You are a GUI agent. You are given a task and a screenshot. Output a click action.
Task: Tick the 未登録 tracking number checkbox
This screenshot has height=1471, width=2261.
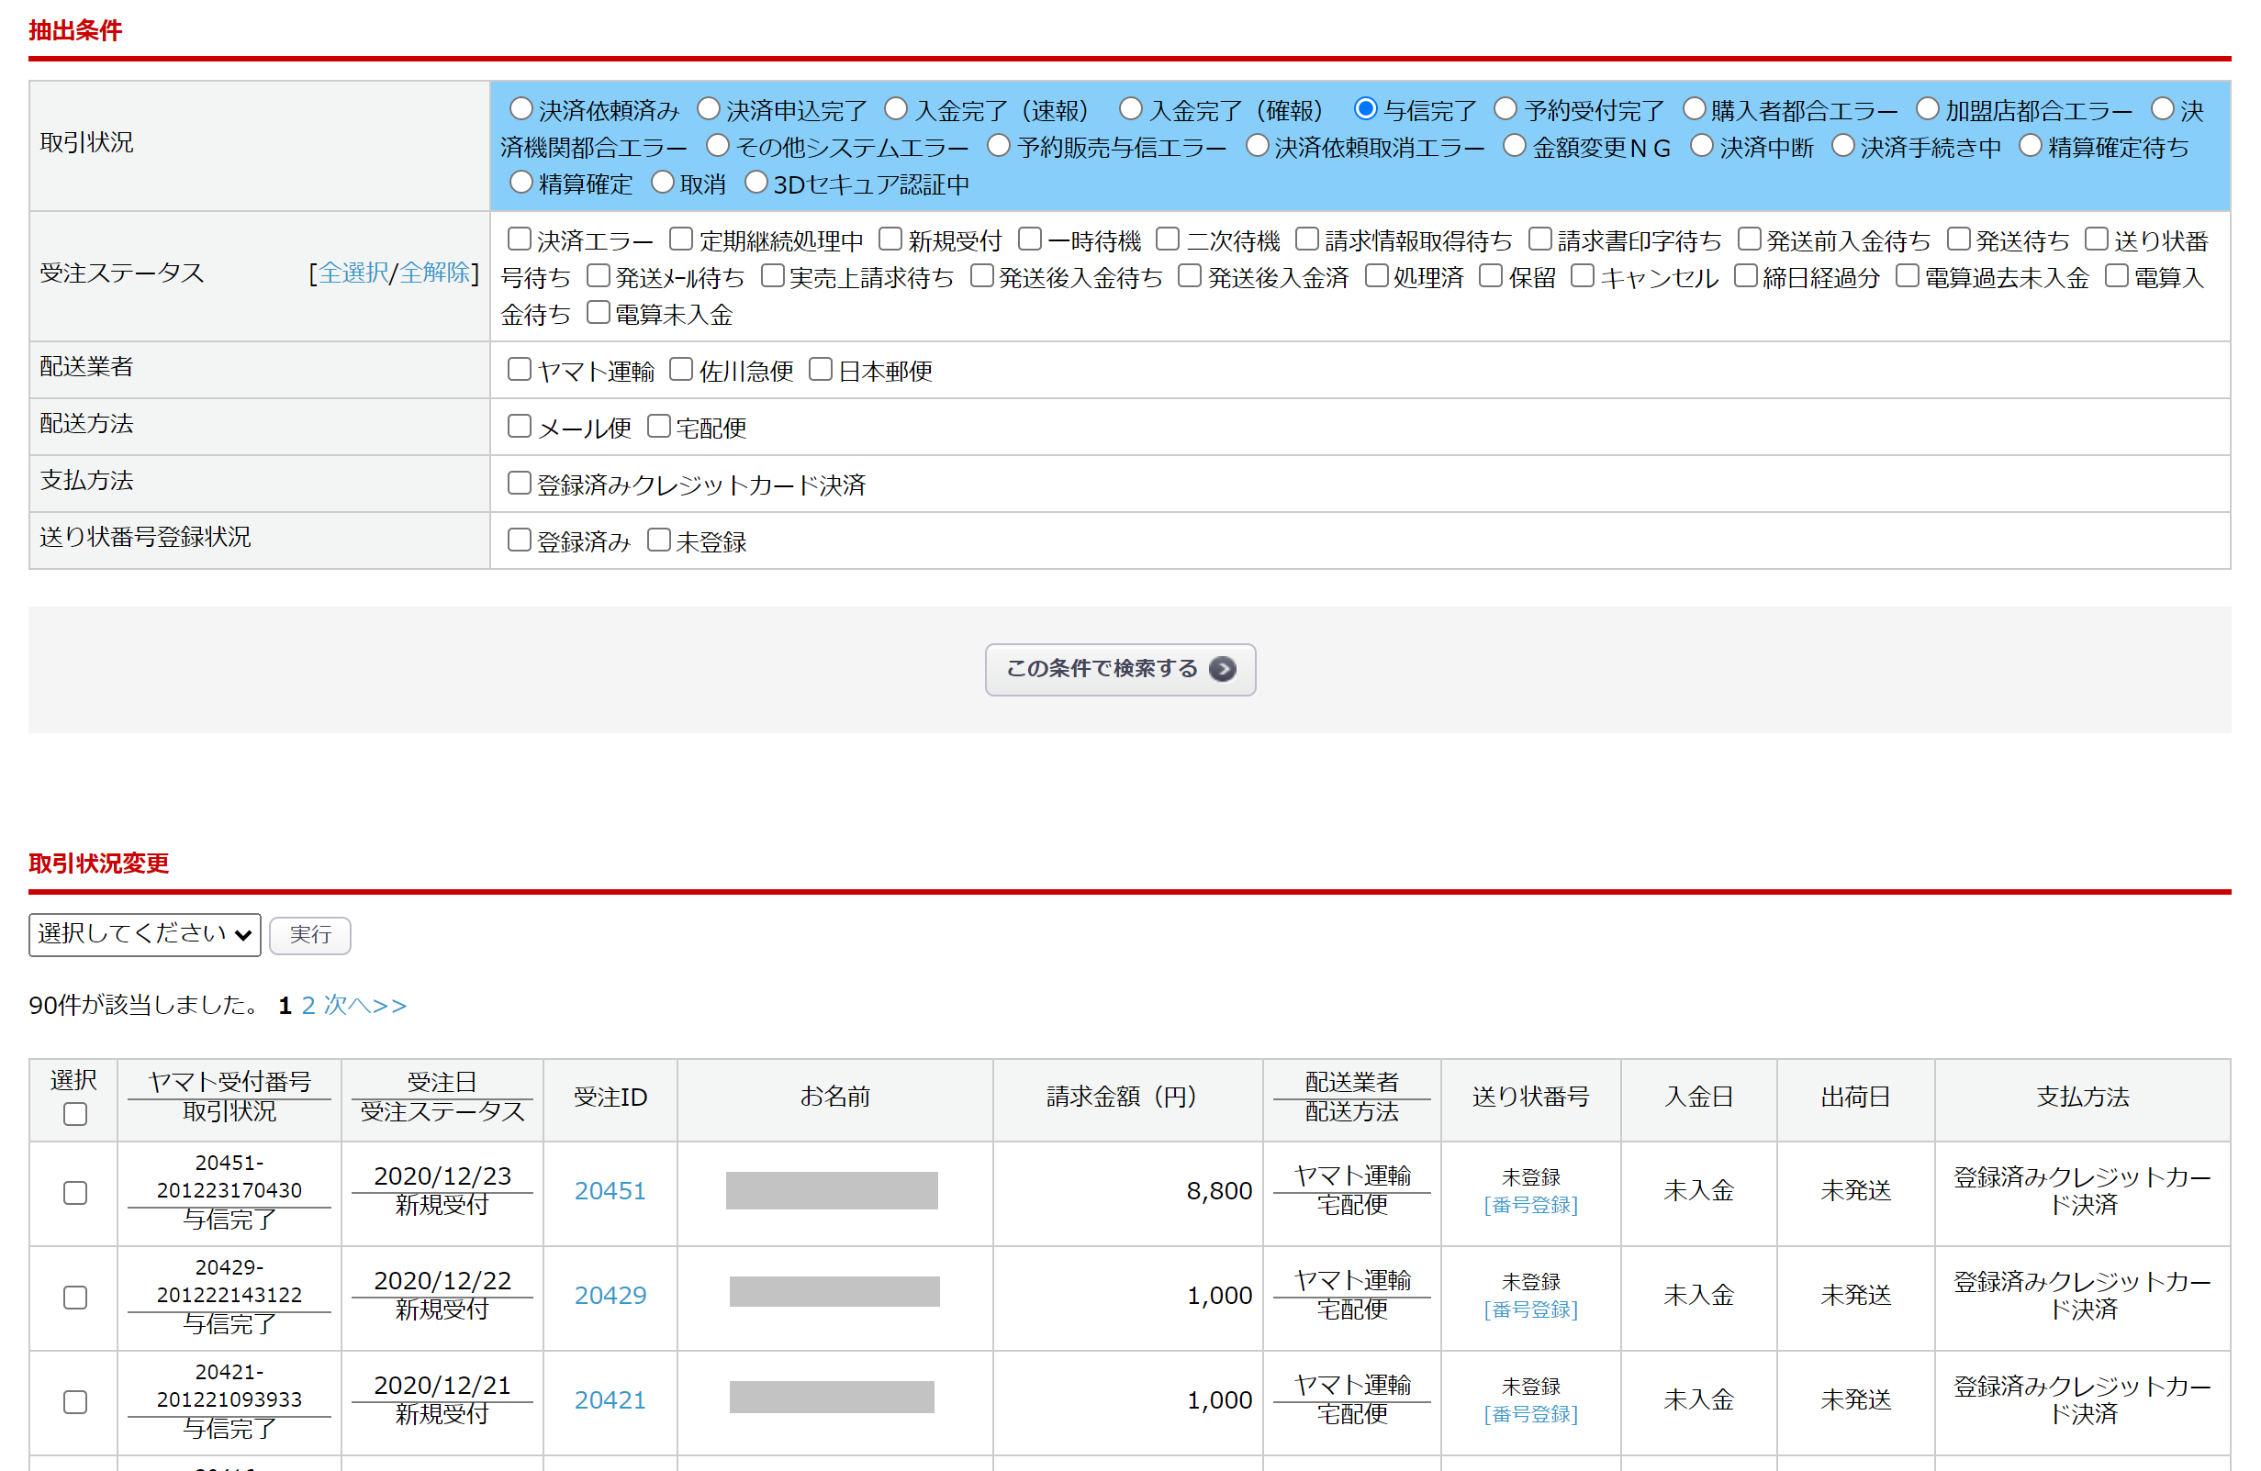(659, 540)
